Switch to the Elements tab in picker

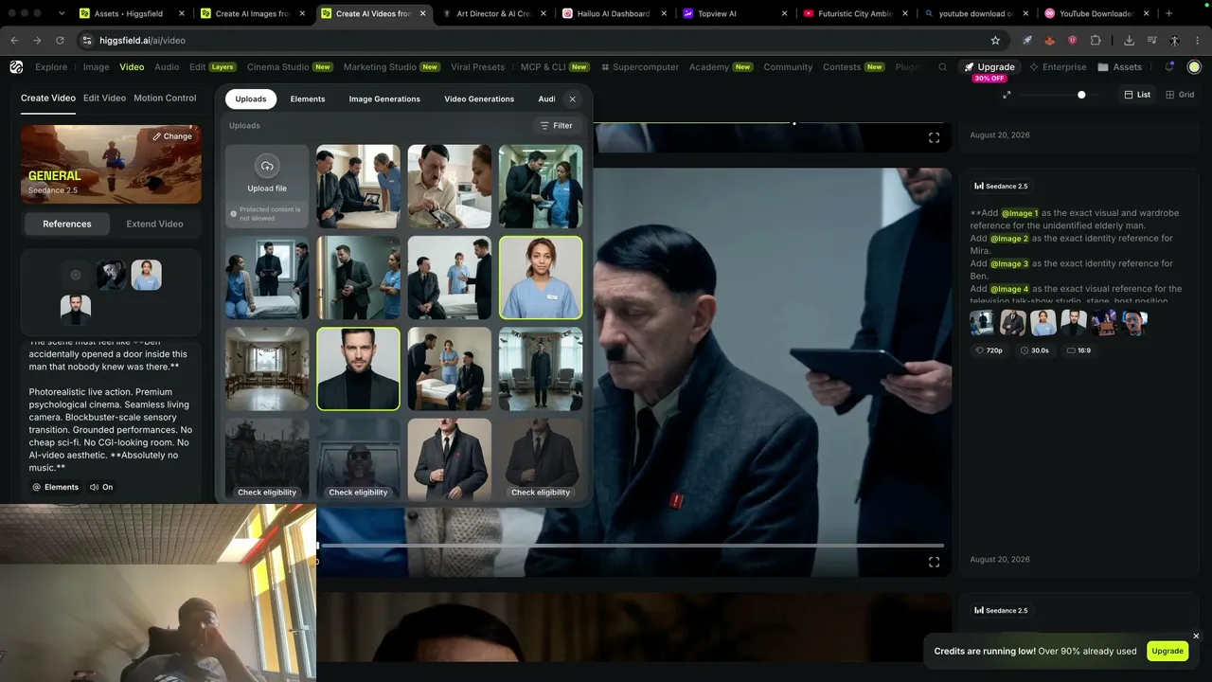pos(308,99)
